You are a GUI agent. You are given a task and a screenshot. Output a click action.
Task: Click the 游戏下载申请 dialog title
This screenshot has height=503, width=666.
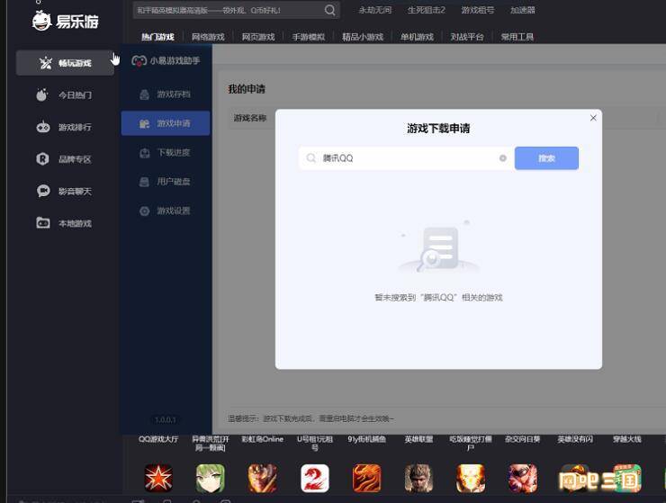click(438, 129)
